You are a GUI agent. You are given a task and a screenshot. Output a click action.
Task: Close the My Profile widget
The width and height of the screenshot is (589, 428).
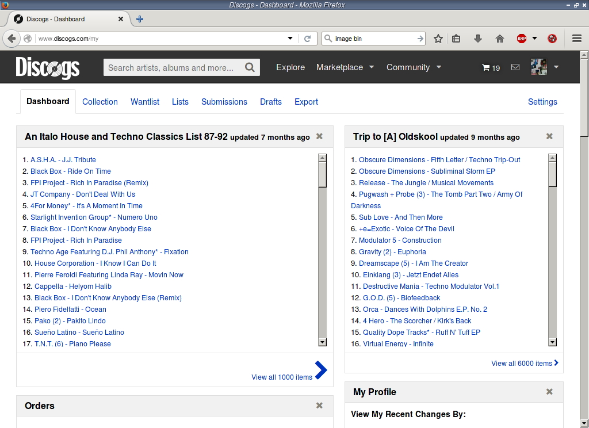[x=549, y=392]
